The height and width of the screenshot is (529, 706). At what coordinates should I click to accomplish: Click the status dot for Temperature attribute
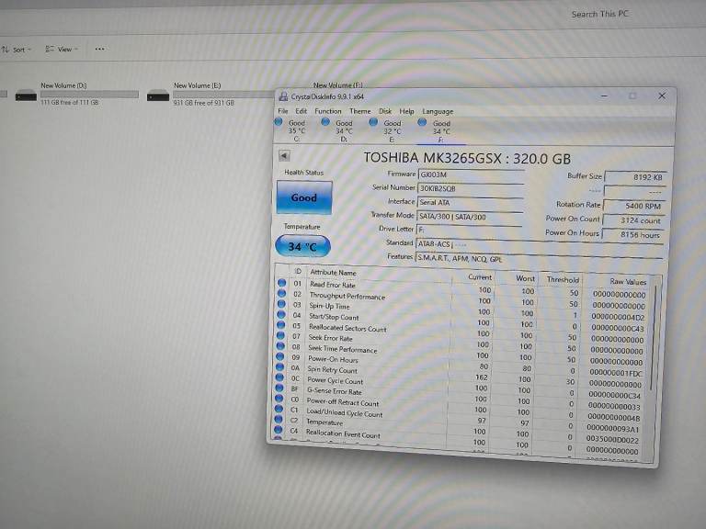[279, 419]
